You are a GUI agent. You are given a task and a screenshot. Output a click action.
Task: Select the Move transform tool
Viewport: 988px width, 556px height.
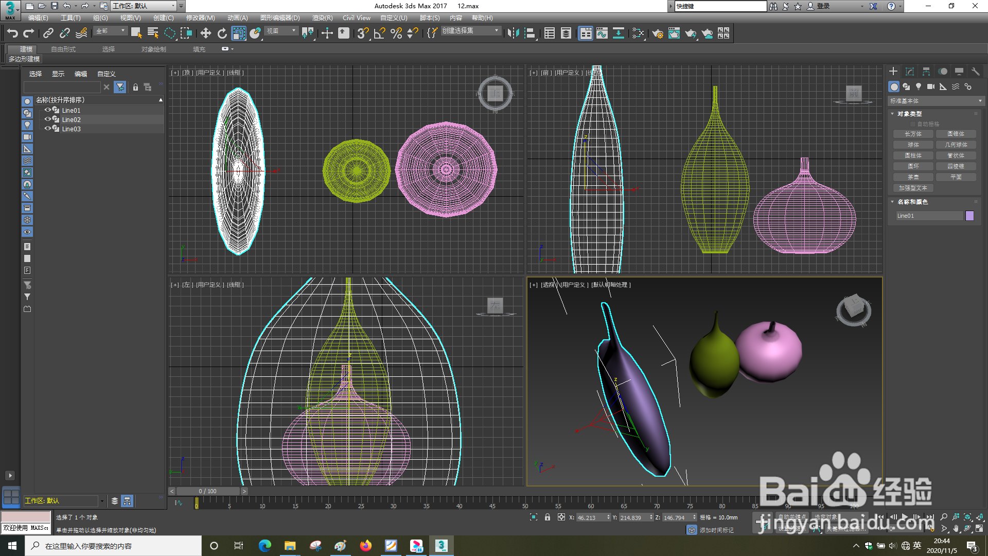pyautogui.click(x=206, y=33)
